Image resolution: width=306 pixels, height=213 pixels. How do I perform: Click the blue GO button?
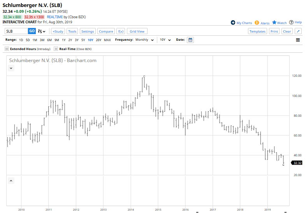tap(32, 31)
